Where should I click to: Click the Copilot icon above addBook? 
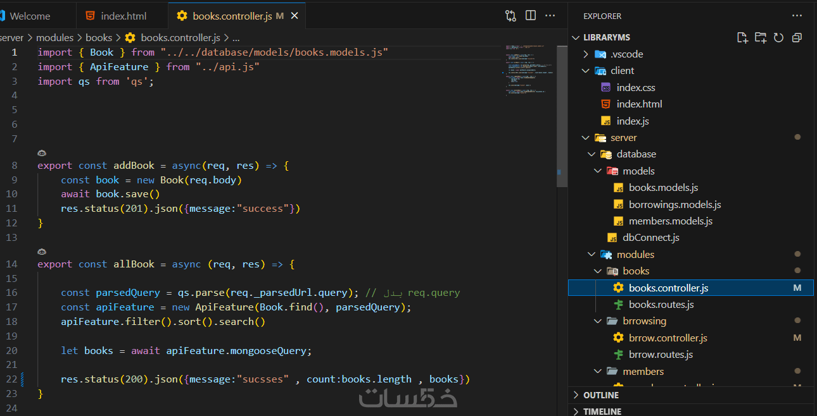[42, 153]
